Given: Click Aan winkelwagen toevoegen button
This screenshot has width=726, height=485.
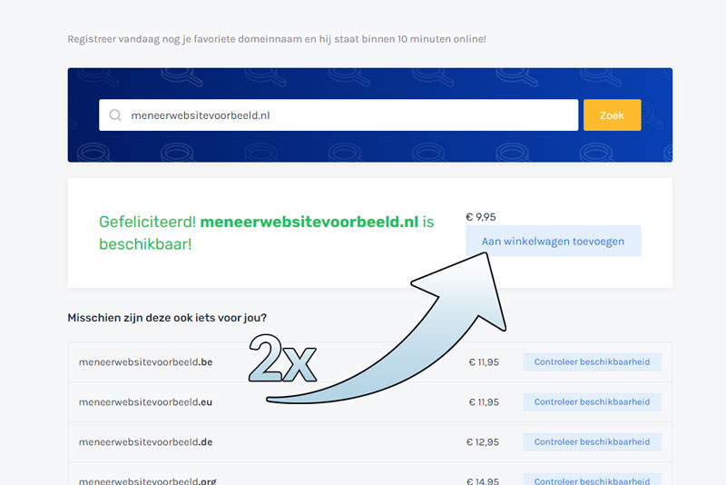Looking at the screenshot, I should (x=553, y=241).
